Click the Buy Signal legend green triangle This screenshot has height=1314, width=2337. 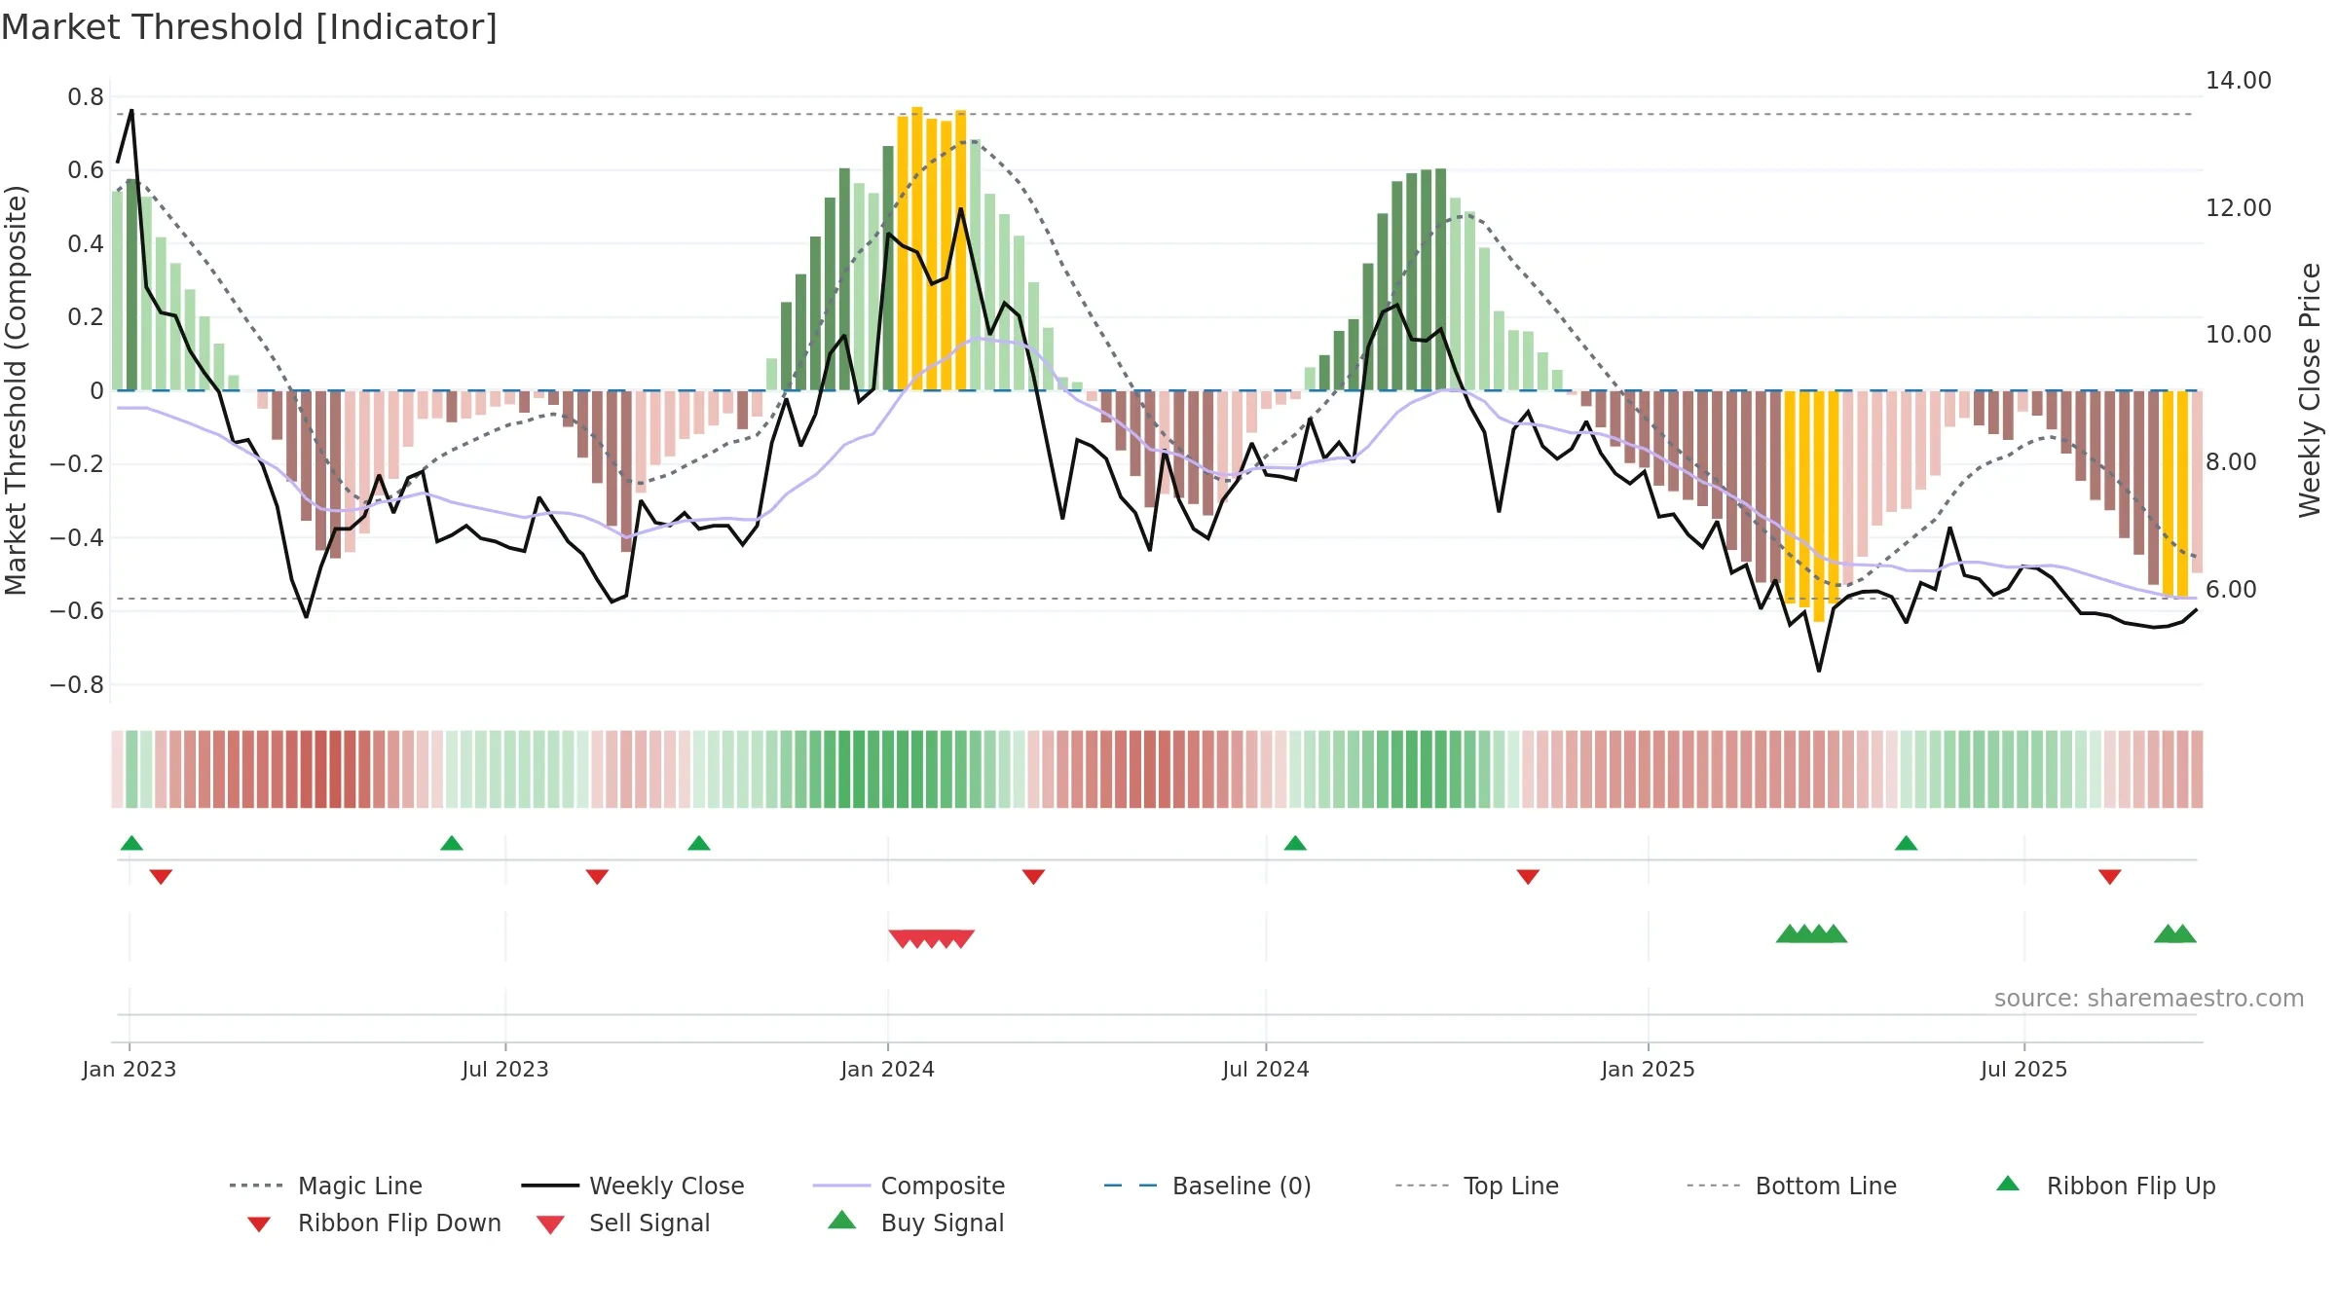click(842, 1220)
